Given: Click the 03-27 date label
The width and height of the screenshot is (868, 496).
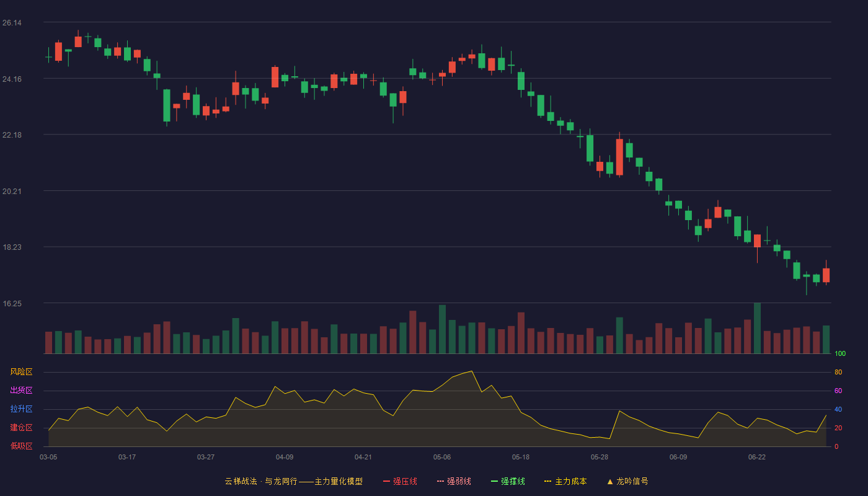Looking at the screenshot, I should [x=206, y=457].
